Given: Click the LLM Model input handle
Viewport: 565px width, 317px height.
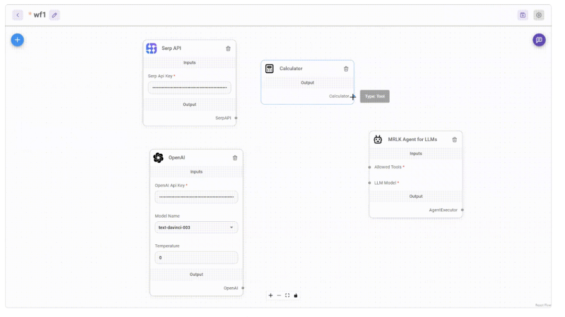Looking at the screenshot, I should tap(369, 183).
